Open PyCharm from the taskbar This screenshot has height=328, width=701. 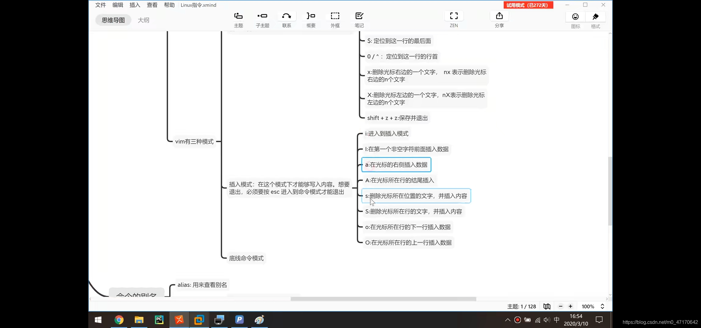coord(159,320)
